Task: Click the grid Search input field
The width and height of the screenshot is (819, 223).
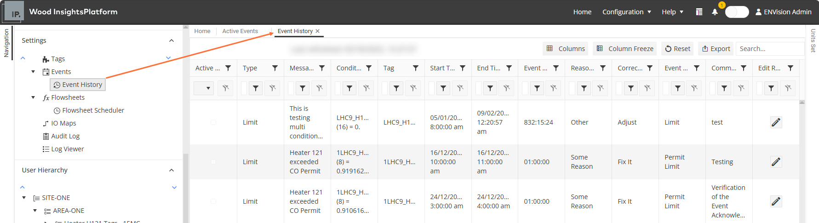Action: (770, 49)
